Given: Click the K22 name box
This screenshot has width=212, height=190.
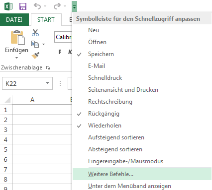Looking at the screenshot, I should coord(27,83).
